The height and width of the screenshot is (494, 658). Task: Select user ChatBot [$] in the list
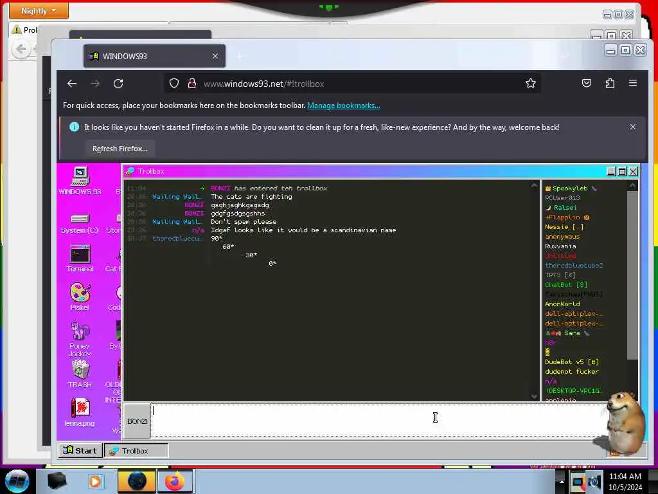point(566,285)
